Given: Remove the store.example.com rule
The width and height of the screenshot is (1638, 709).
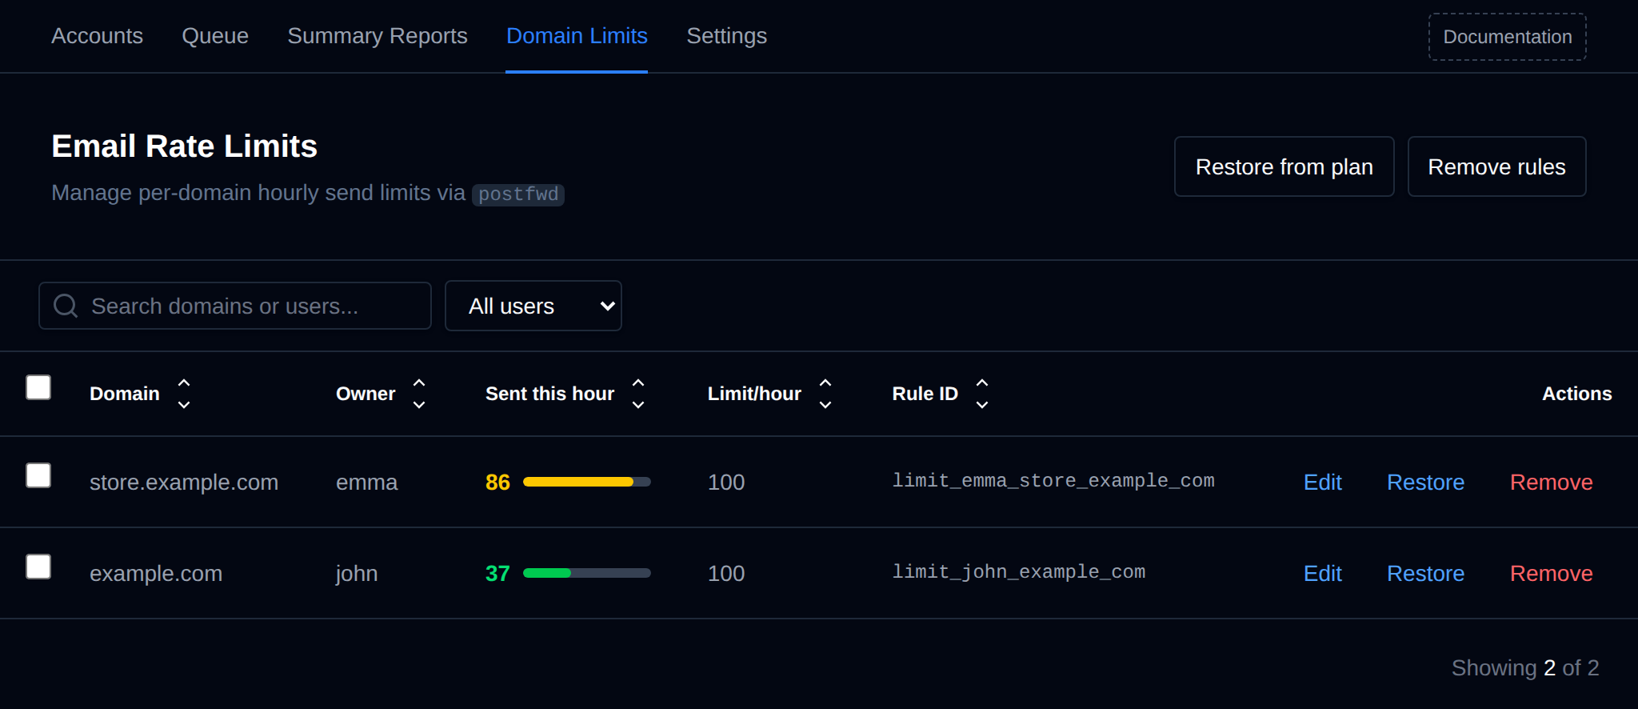Looking at the screenshot, I should [1551, 482].
